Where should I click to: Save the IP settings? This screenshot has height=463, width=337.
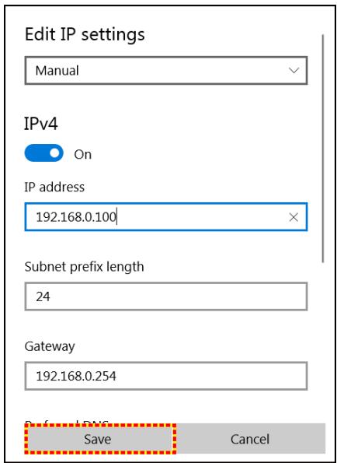pos(100,439)
